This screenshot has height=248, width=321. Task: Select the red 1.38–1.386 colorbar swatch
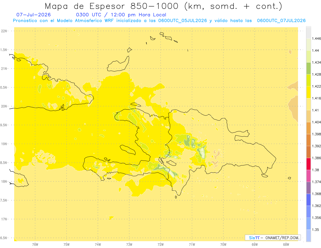308,164
